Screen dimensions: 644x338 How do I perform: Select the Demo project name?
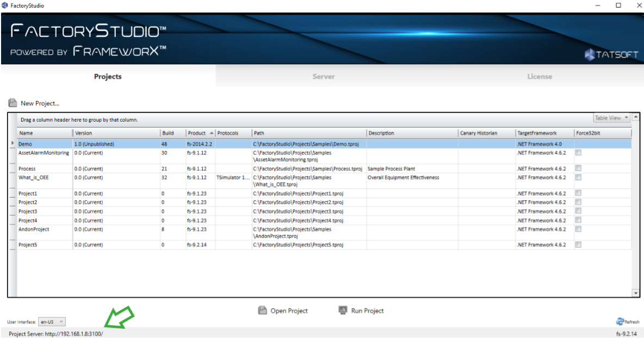click(25, 144)
